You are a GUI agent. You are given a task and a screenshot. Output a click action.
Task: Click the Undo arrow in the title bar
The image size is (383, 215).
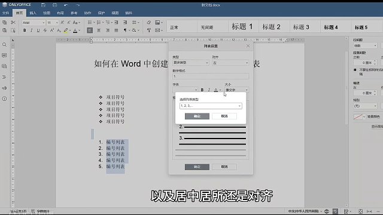click(66, 5)
